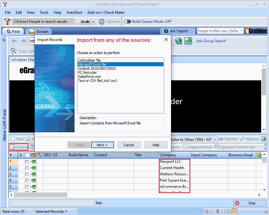This screenshot has width=269, height=215.
Task: Open the AutoNext menu
Action: (x=74, y=12)
